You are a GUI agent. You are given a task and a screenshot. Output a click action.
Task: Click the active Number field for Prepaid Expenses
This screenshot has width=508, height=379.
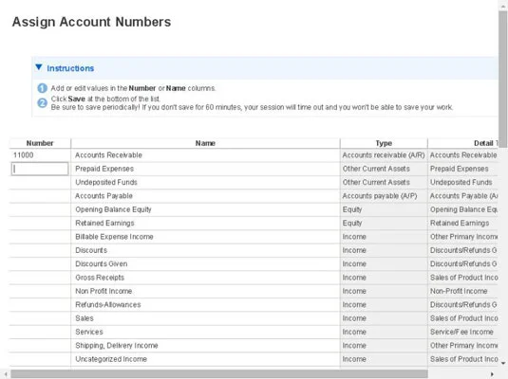point(40,169)
